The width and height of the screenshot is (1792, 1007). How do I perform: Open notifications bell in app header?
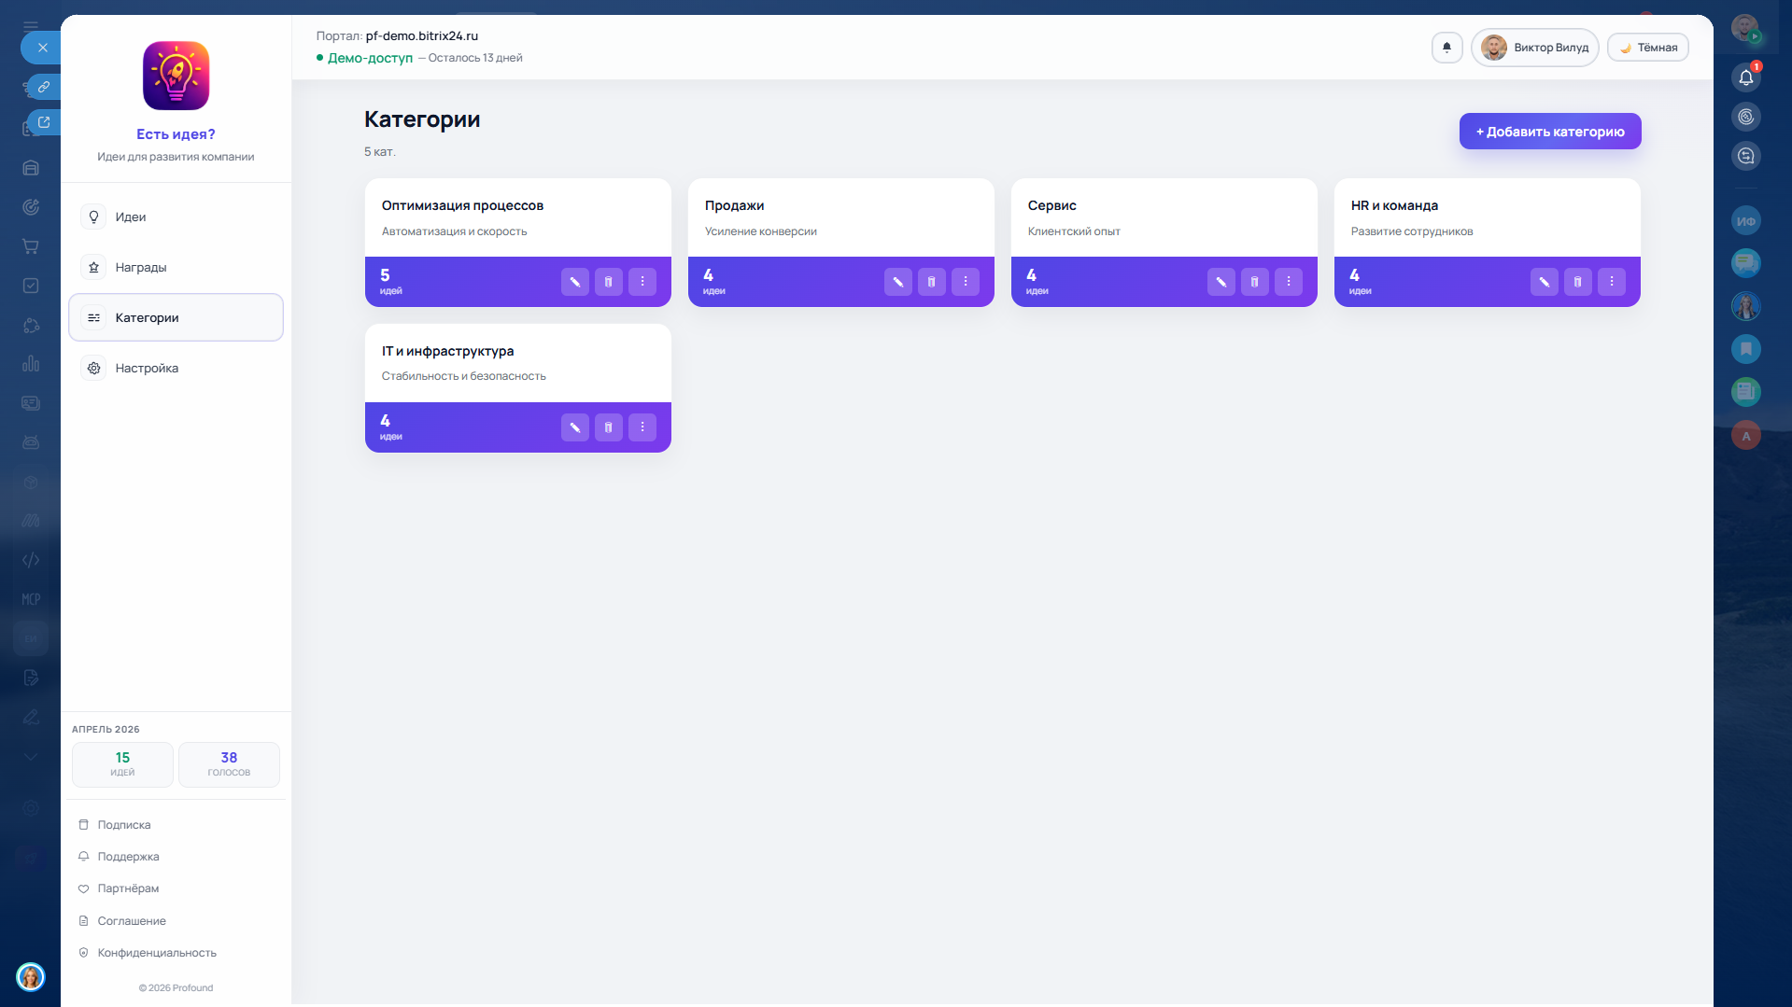click(1446, 48)
